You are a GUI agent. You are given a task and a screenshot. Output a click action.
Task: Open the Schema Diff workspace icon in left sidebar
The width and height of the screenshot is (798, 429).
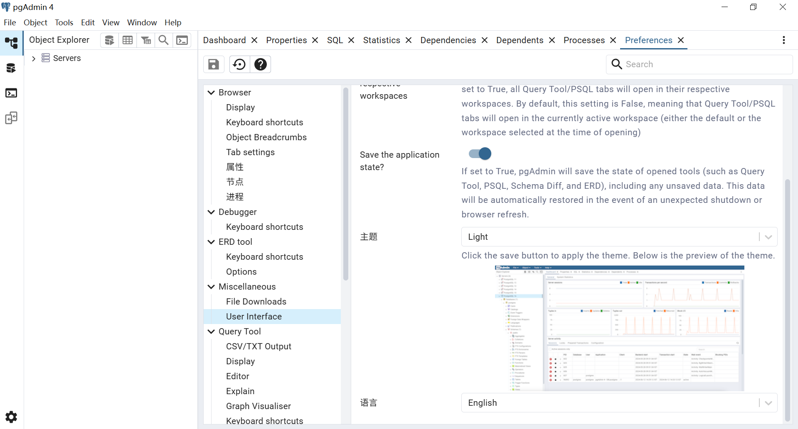click(x=11, y=118)
